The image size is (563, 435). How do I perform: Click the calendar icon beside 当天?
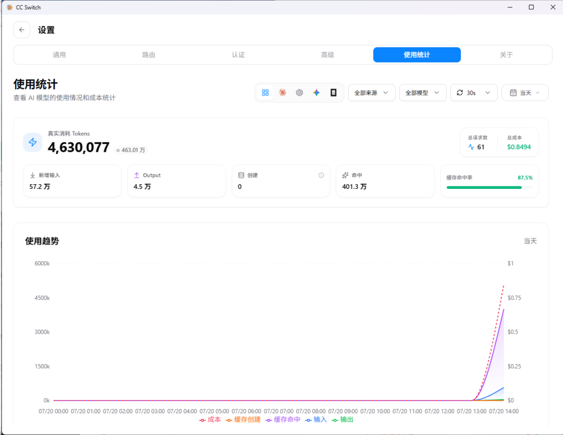[x=513, y=93]
